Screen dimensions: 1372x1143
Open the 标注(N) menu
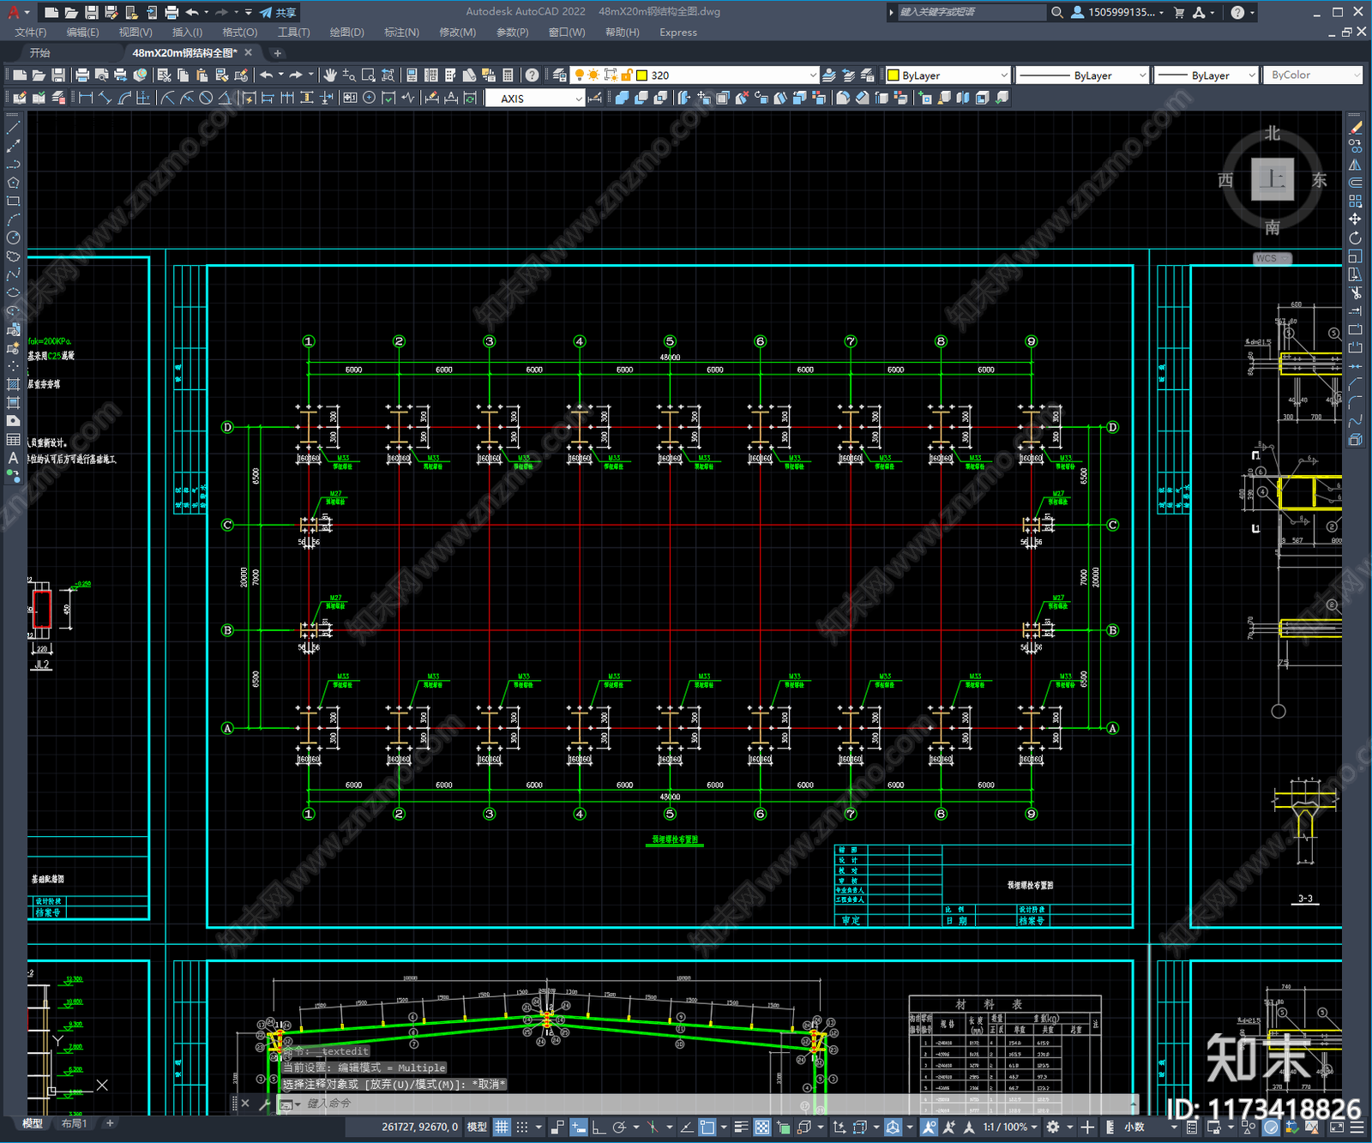coord(401,32)
